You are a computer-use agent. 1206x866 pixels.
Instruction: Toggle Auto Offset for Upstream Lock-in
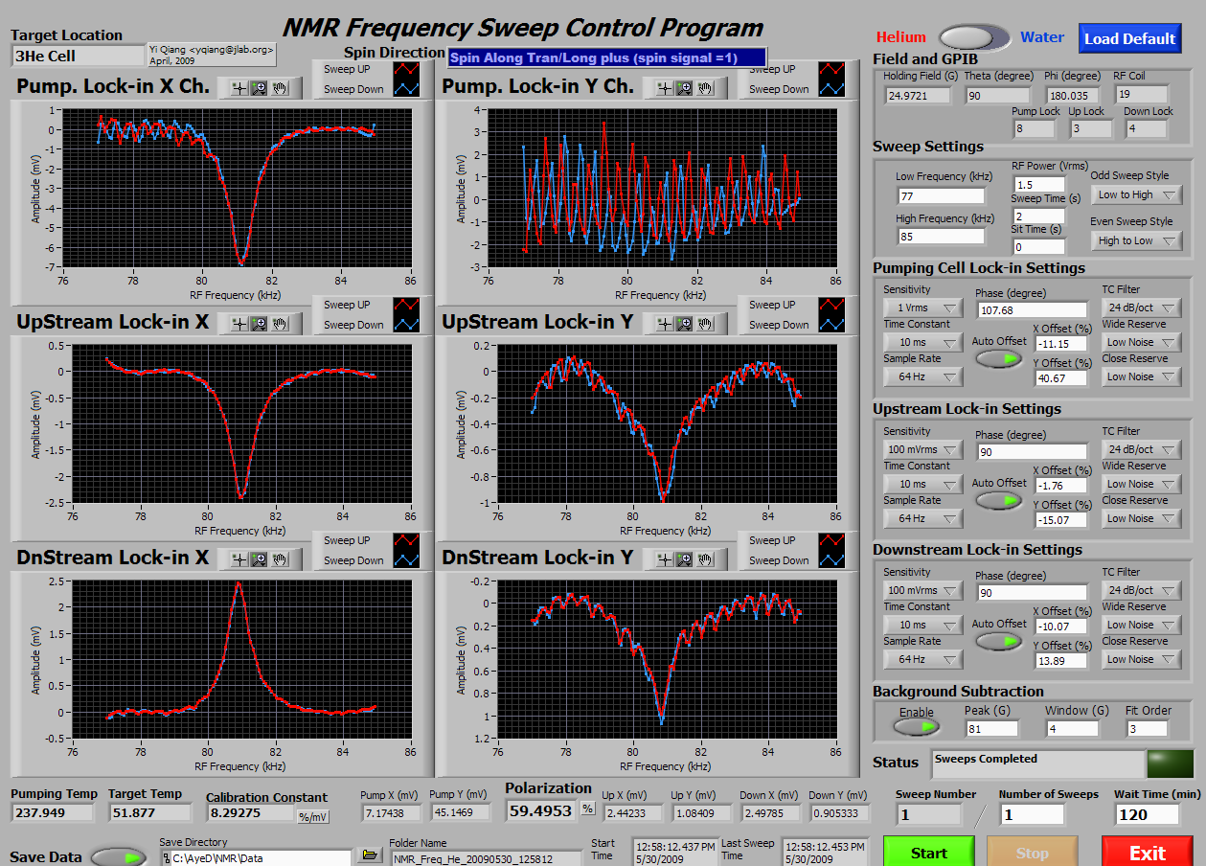[x=999, y=500]
